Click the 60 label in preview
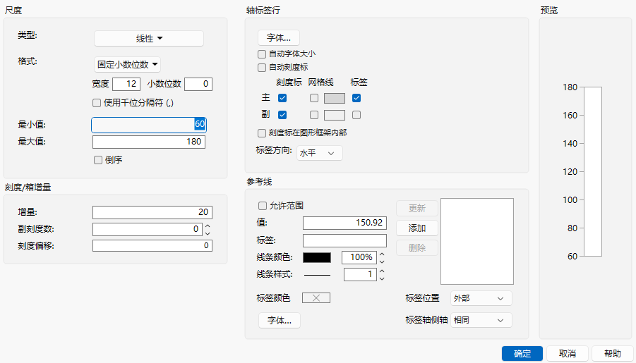 point(572,257)
